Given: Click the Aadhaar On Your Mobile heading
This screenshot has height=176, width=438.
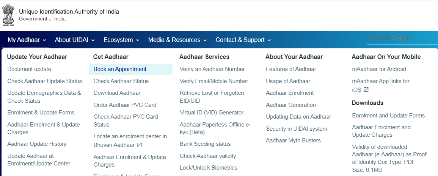Looking at the screenshot, I should [x=386, y=57].
